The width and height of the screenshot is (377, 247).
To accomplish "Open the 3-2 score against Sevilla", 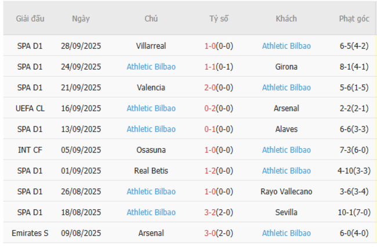I will 209,213.
